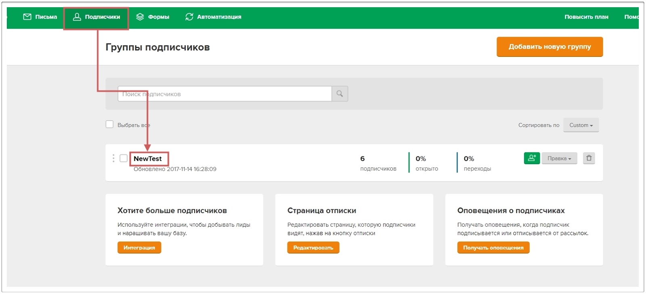The image size is (646, 294).
Task: Go to the Формы tab
Action: [158, 17]
